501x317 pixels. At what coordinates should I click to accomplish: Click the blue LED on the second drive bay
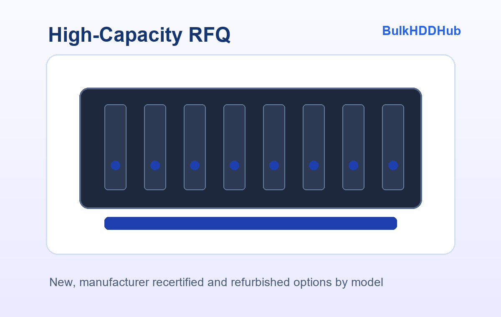(x=155, y=165)
